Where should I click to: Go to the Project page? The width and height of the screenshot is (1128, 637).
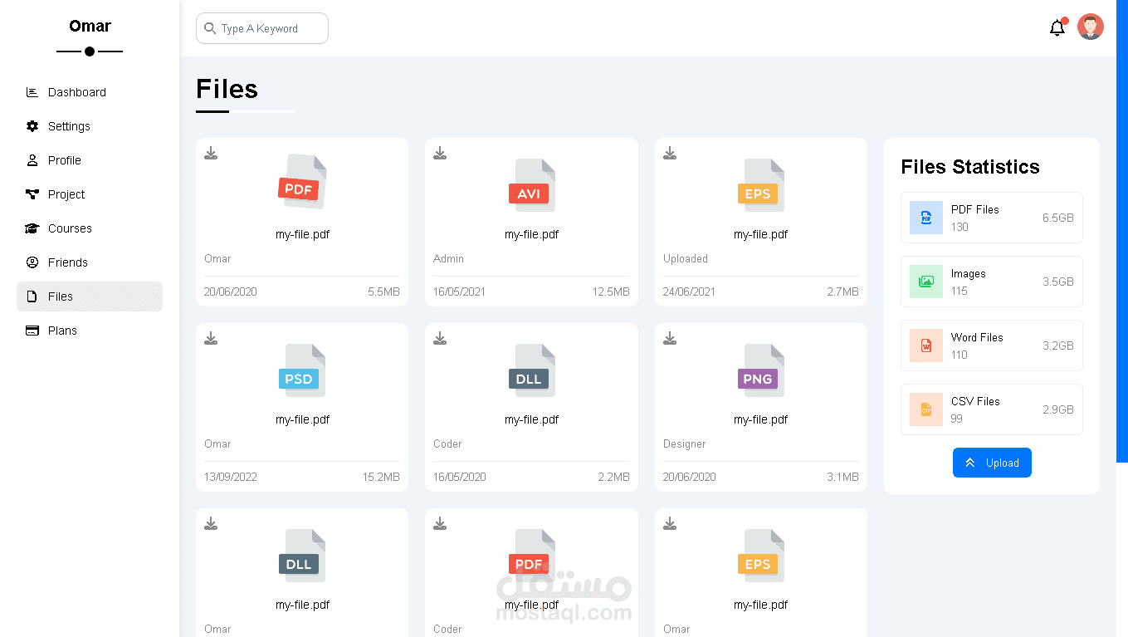(90, 194)
